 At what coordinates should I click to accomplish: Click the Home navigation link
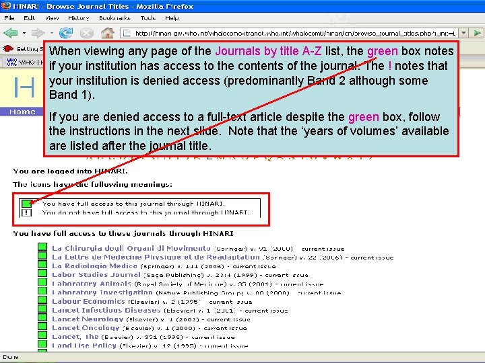[x=22, y=112]
